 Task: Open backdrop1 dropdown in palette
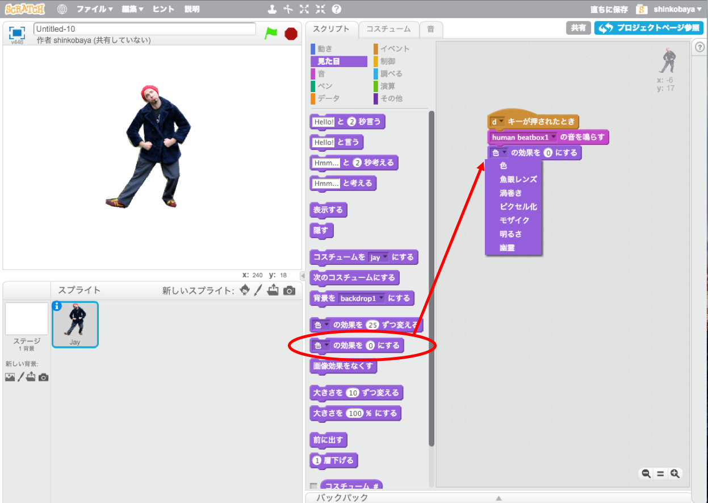click(x=362, y=298)
